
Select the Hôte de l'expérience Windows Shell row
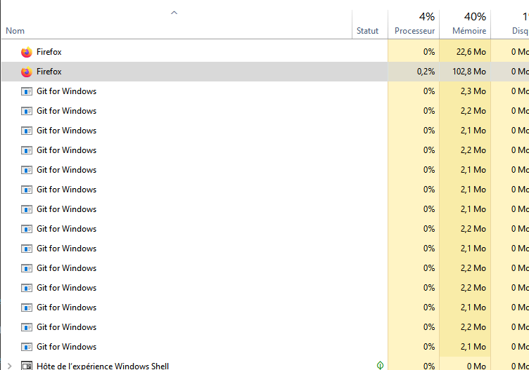[264, 366]
